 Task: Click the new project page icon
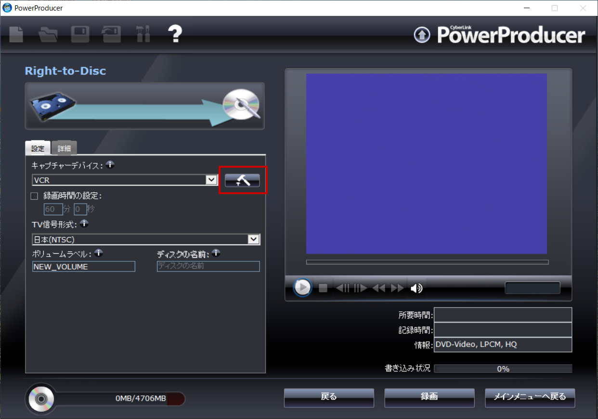(x=16, y=34)
